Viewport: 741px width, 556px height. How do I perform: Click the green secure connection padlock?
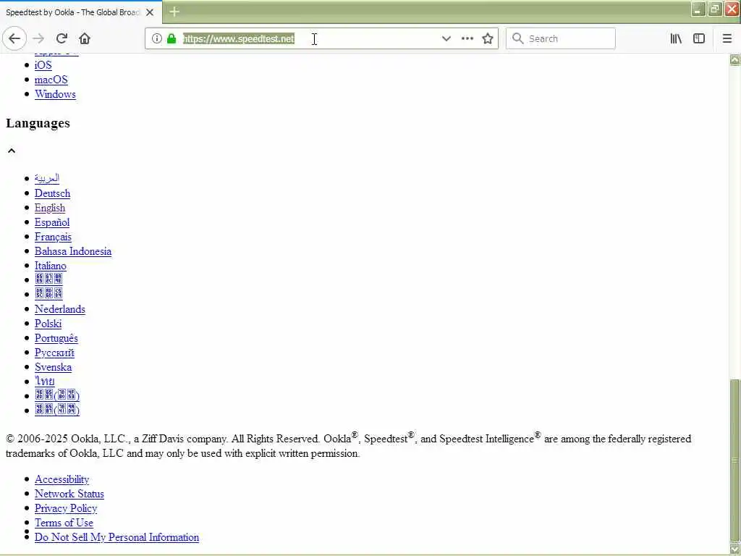pos(172,38)
